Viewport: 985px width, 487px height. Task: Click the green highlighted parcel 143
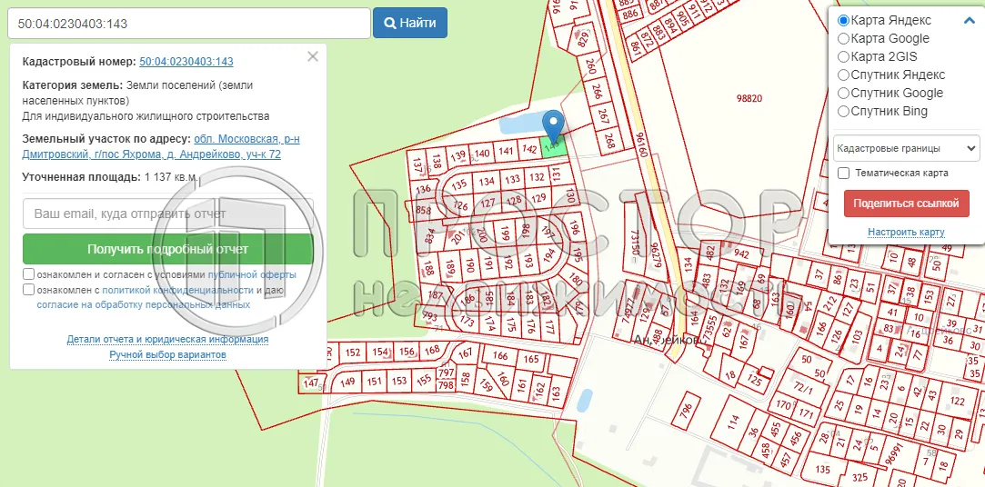tap(554, 146)
